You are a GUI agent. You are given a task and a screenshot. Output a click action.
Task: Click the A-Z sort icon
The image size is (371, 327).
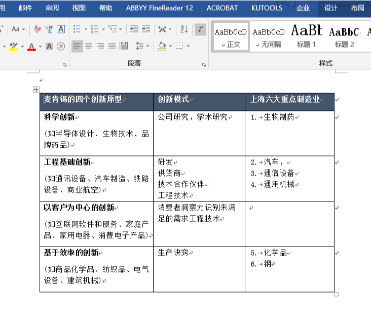pos(184,29)
